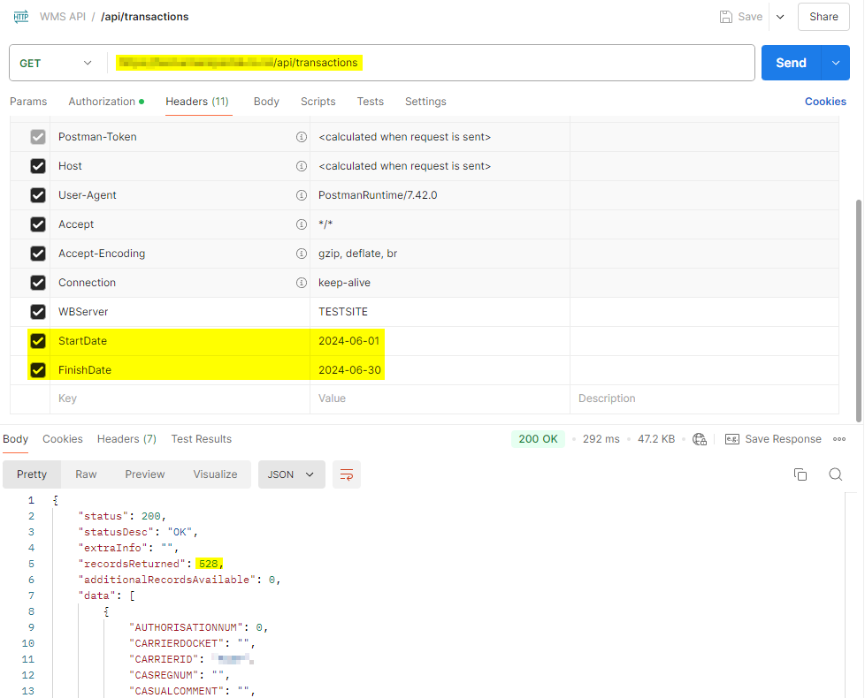Click the HTTP request type icon
Image resolution: width=865 pixels, height=698 pixels.
(x=21, y=17)
